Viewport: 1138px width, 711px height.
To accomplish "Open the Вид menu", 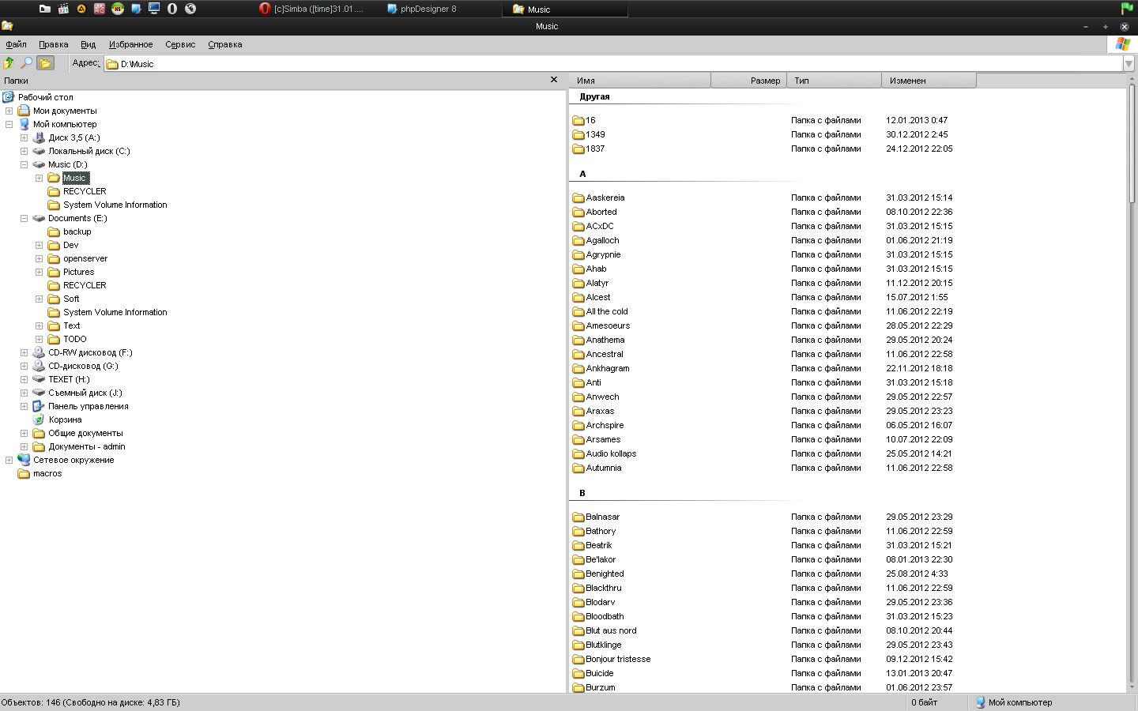I will tap(88, 45).
